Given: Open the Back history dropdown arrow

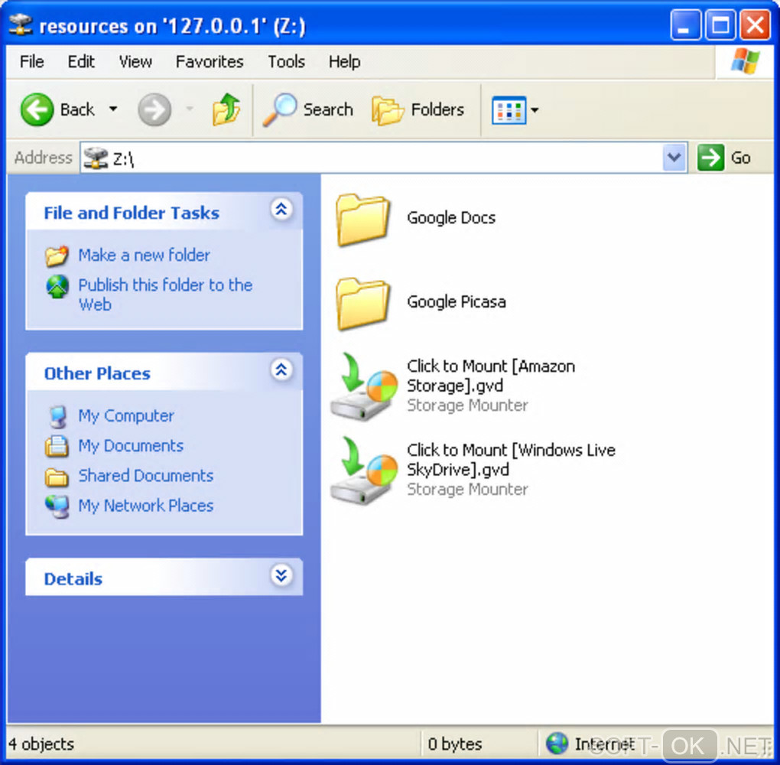Looking at the screenshot, I should pos(113,109).
